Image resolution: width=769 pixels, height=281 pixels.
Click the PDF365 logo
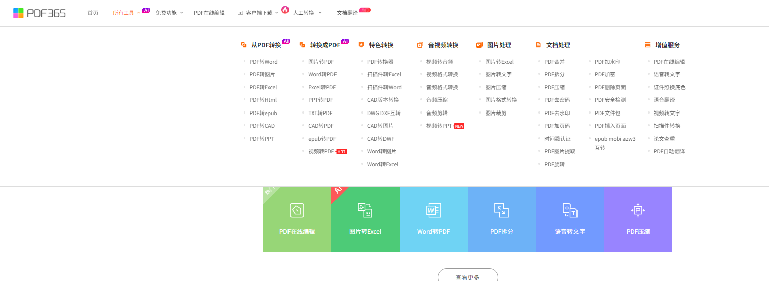point(39,13)
